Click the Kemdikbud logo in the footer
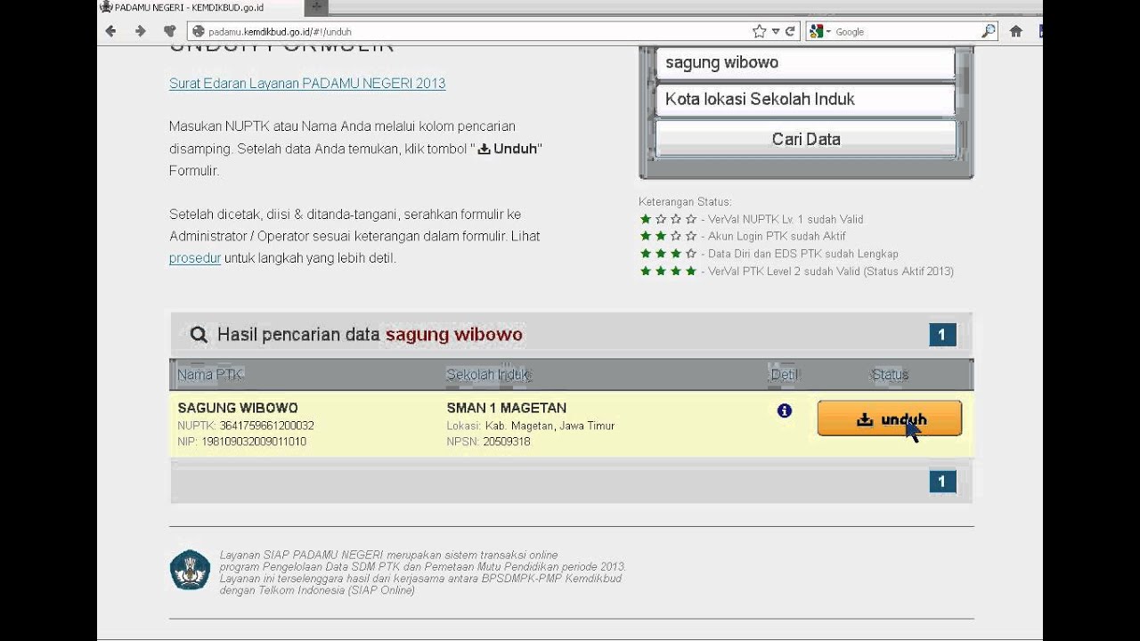 [x=190, y=570]
